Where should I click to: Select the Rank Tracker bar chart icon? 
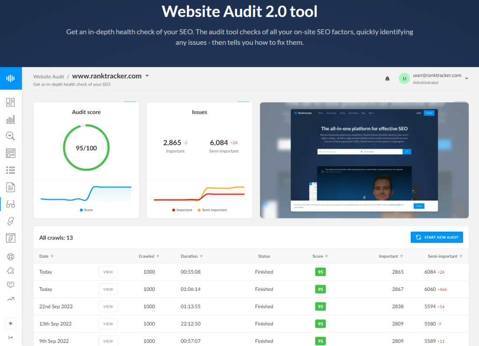(x=11, y=120)
